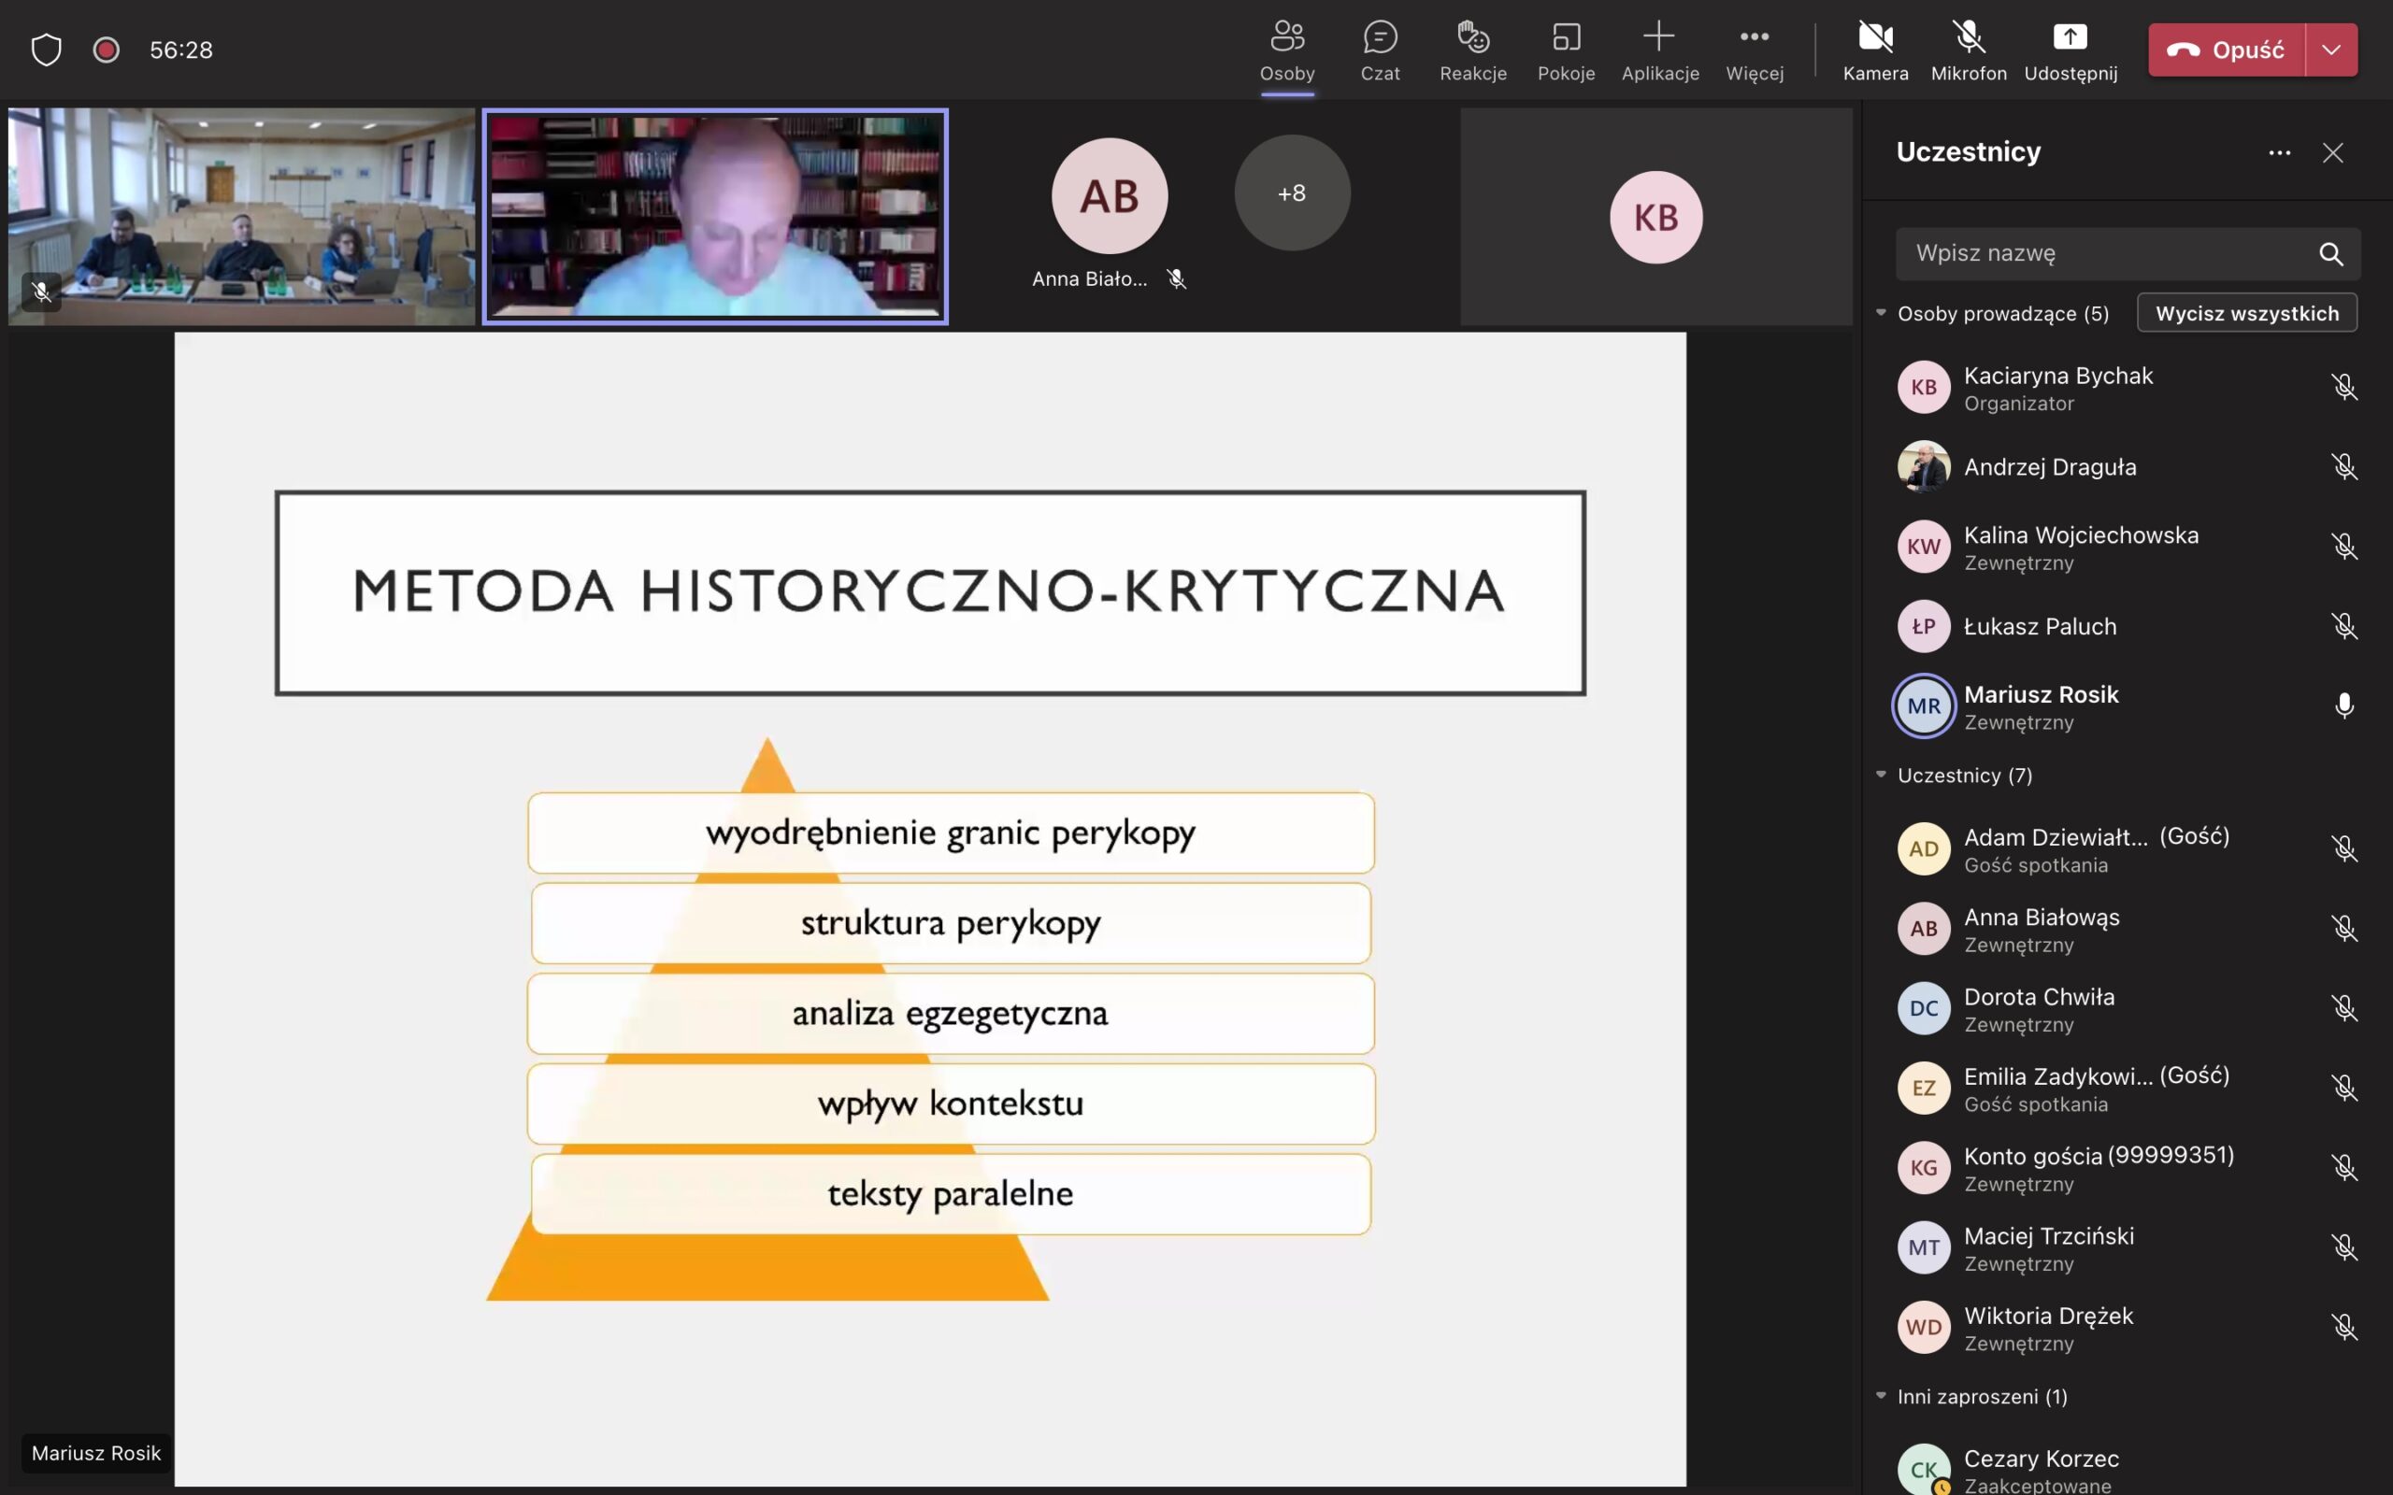Screen dimensions: 2393x1495
Task: Unmute the Mikrofon
Action: pos(1968,37)
